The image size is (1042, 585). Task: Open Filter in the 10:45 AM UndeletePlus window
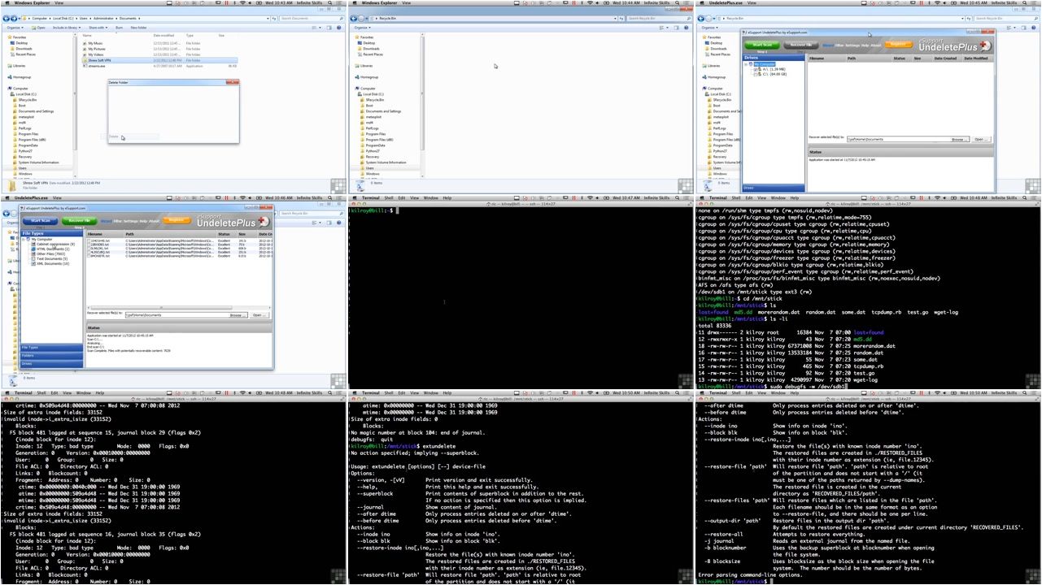point(839,45)
